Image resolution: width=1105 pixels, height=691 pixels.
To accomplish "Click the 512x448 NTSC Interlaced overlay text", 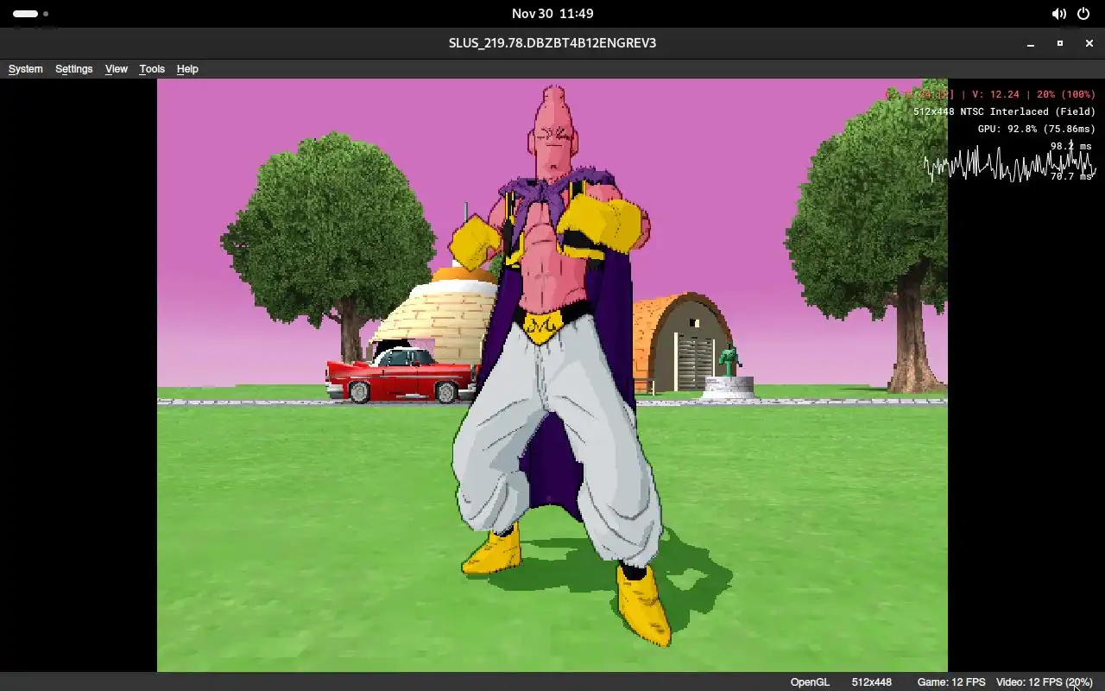I will [x=1004, y=111].
